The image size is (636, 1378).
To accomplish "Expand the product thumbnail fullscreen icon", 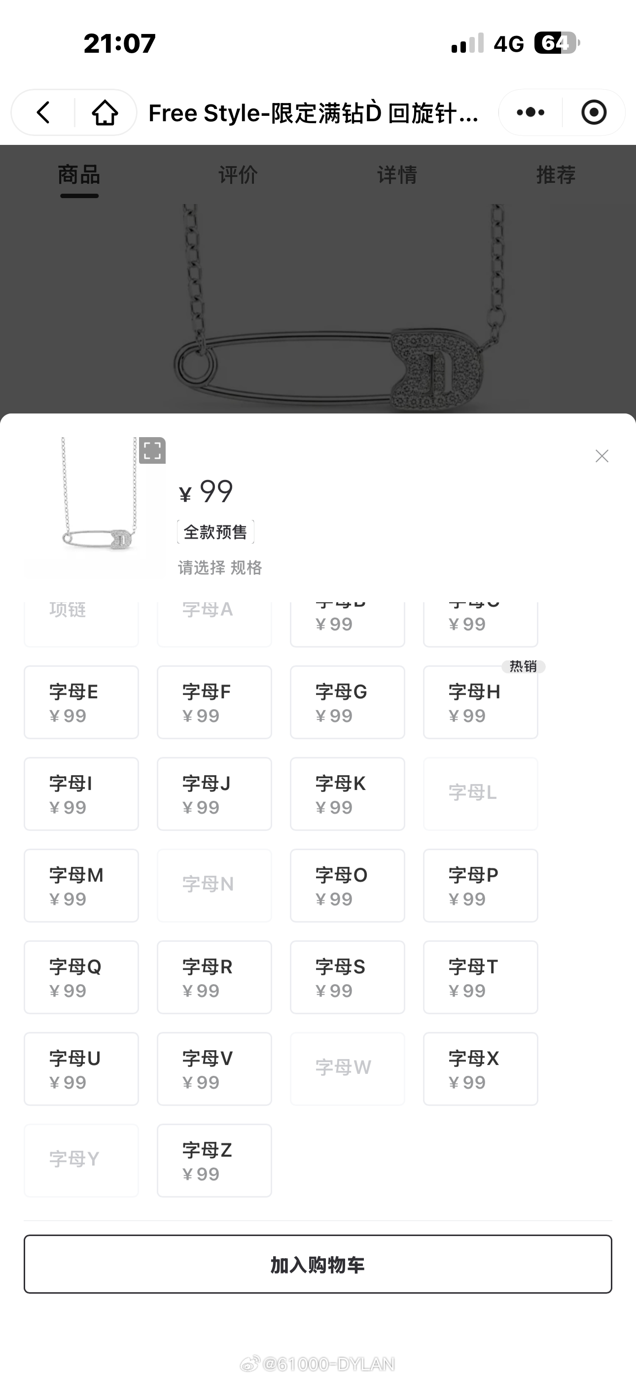I will click(152, 450).
